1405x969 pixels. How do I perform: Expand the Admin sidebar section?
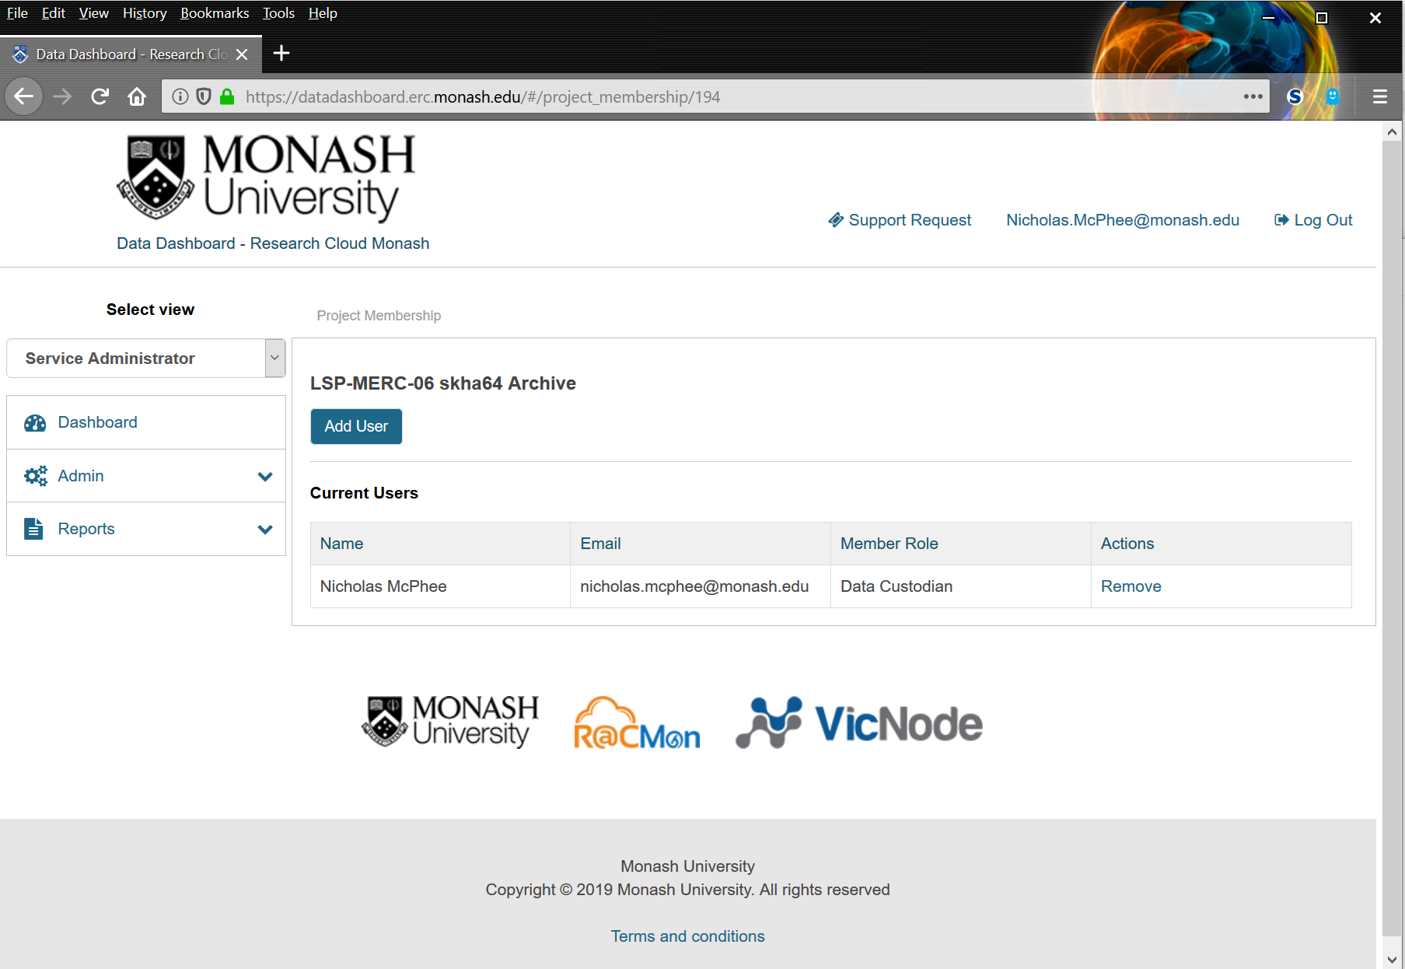[x=146, y=476]
